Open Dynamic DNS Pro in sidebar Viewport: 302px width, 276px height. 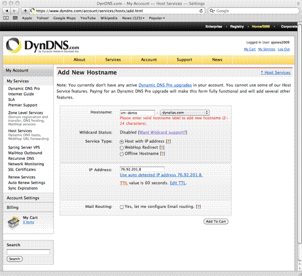pos(24,89)
